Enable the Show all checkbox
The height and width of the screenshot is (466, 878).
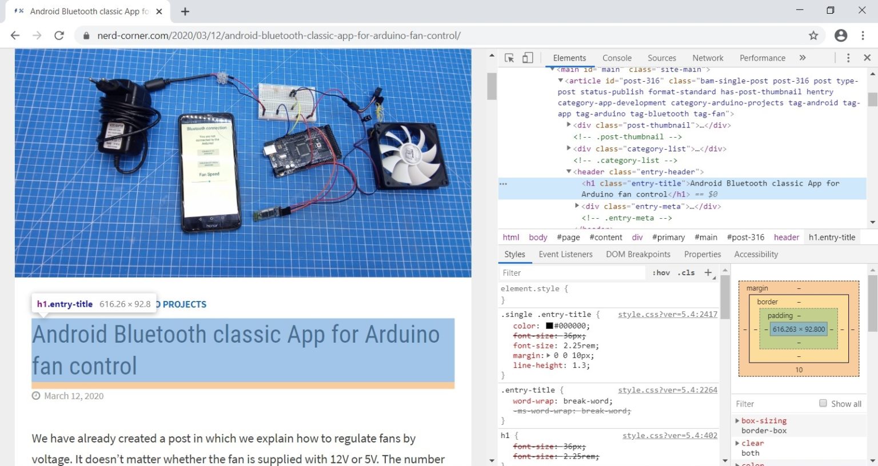pyautogui.click(x=823, y=403)
